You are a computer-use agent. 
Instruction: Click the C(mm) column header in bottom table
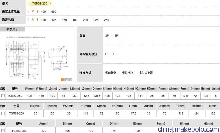pos(91,123)
